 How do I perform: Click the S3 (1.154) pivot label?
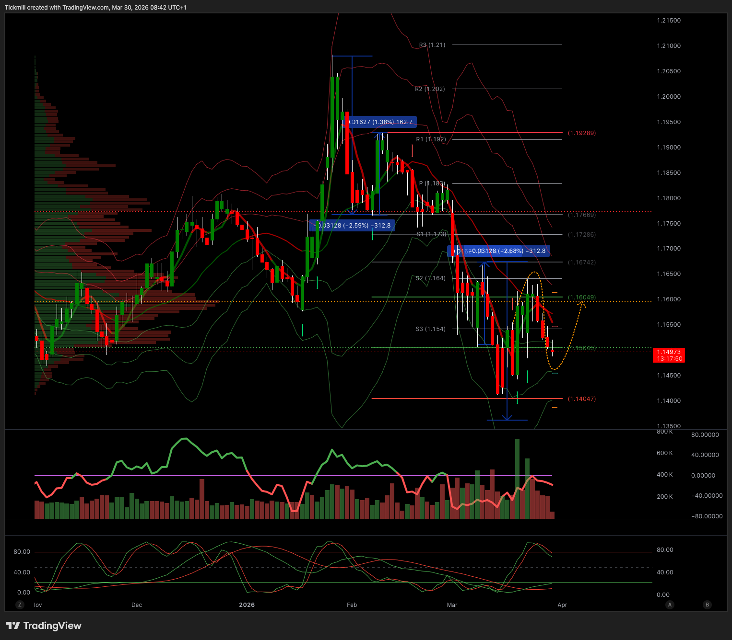(x=430, y=329)
